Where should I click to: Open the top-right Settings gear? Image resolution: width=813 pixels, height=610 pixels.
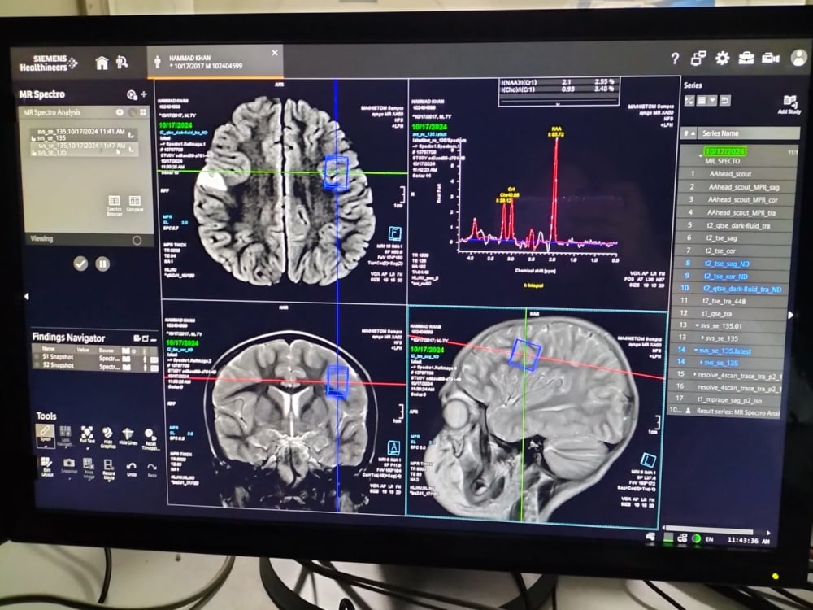[722, 58]
